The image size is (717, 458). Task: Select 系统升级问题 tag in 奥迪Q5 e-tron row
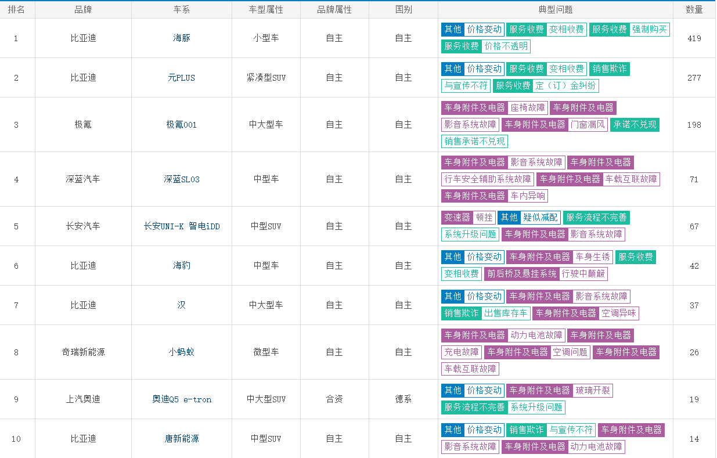(x=536, y=407)
